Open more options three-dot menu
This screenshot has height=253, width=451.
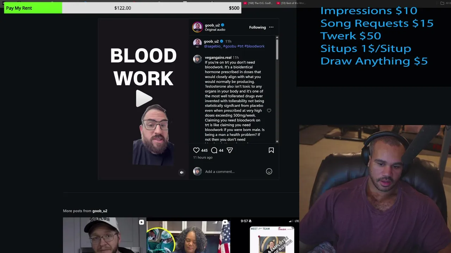point(271,27)
